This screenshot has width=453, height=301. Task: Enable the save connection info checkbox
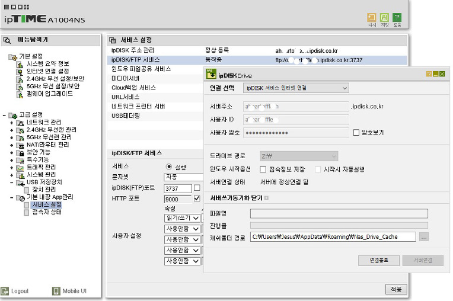click(x=263, y=169)
